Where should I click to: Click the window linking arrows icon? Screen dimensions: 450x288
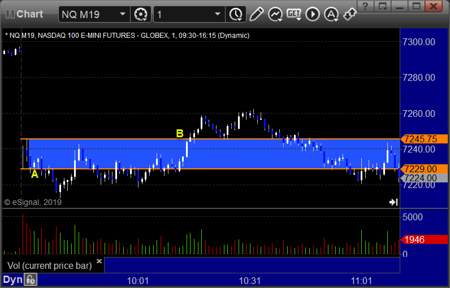point(349,14)
